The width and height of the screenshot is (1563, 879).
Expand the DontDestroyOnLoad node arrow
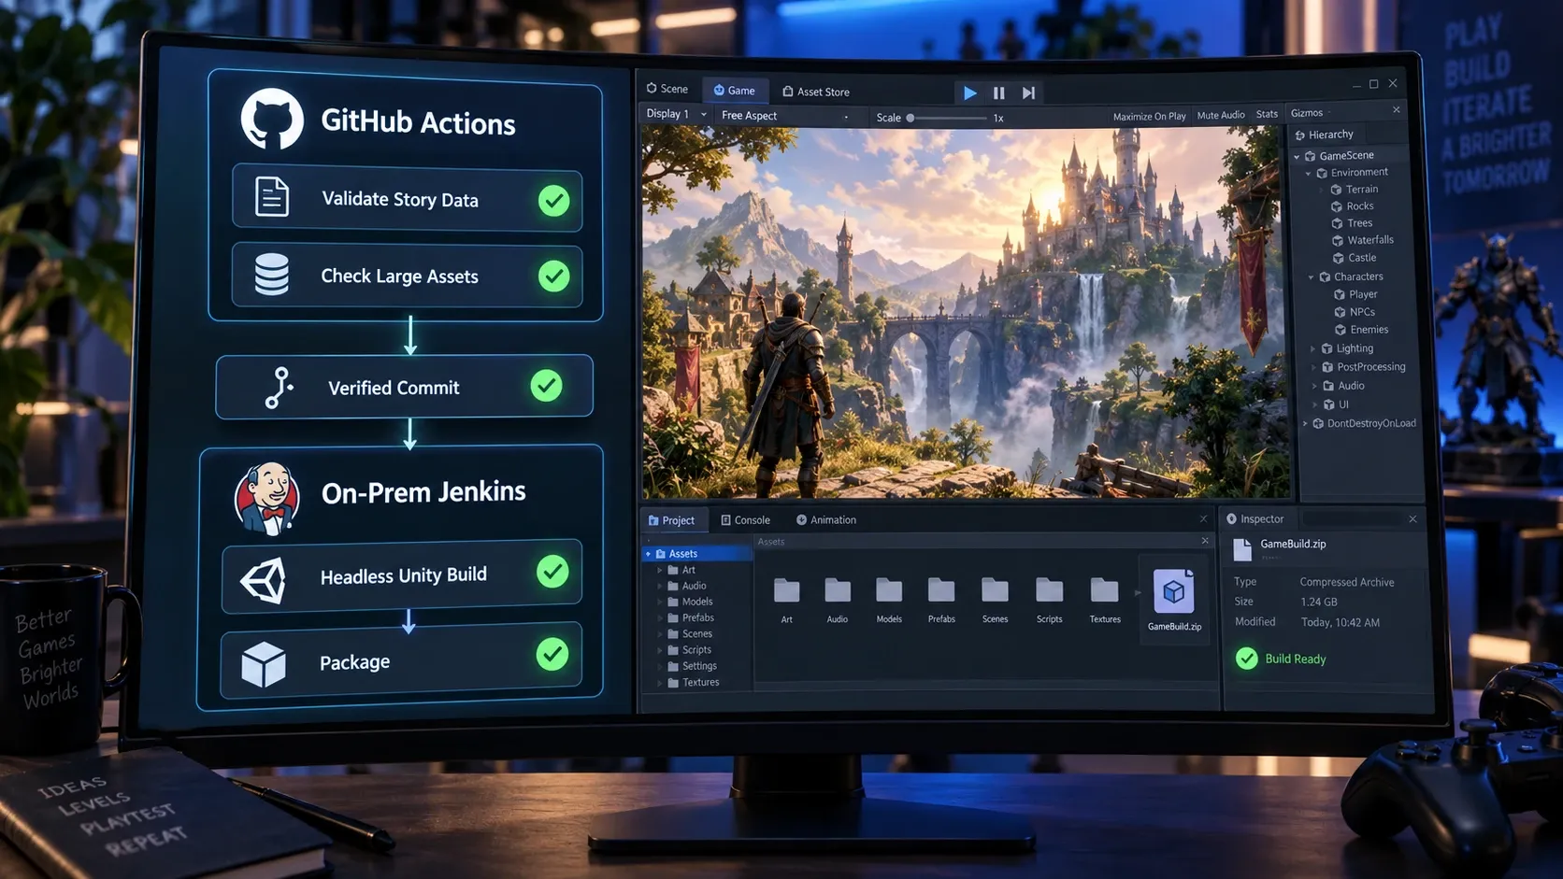coord(1305,424)
